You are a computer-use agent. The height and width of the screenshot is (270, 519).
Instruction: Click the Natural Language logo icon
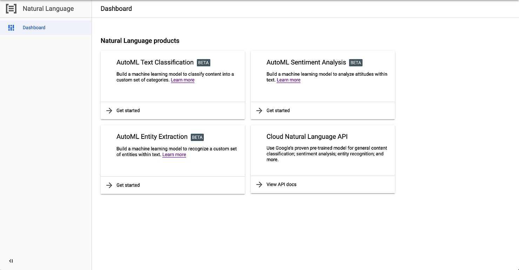pos(11,9)
